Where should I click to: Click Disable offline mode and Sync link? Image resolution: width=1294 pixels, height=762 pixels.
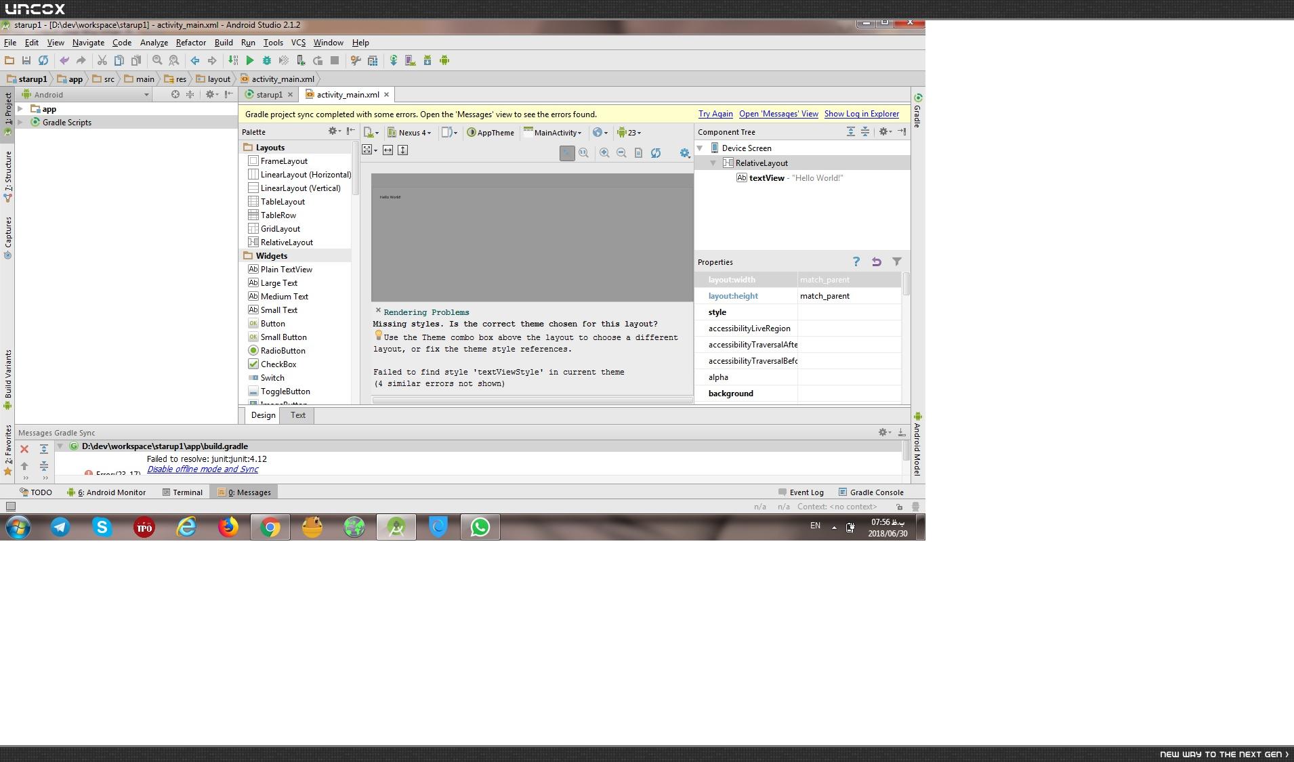[x=203, y=469]
